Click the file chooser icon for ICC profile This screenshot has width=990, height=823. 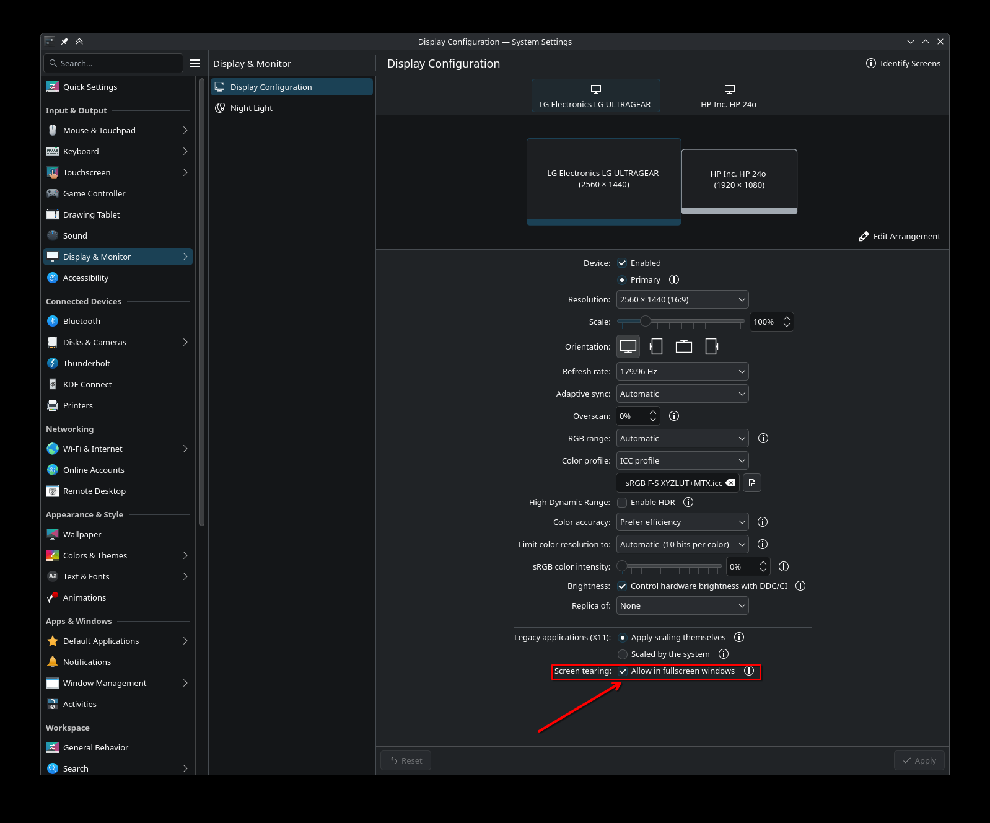(x=752, y=483)
